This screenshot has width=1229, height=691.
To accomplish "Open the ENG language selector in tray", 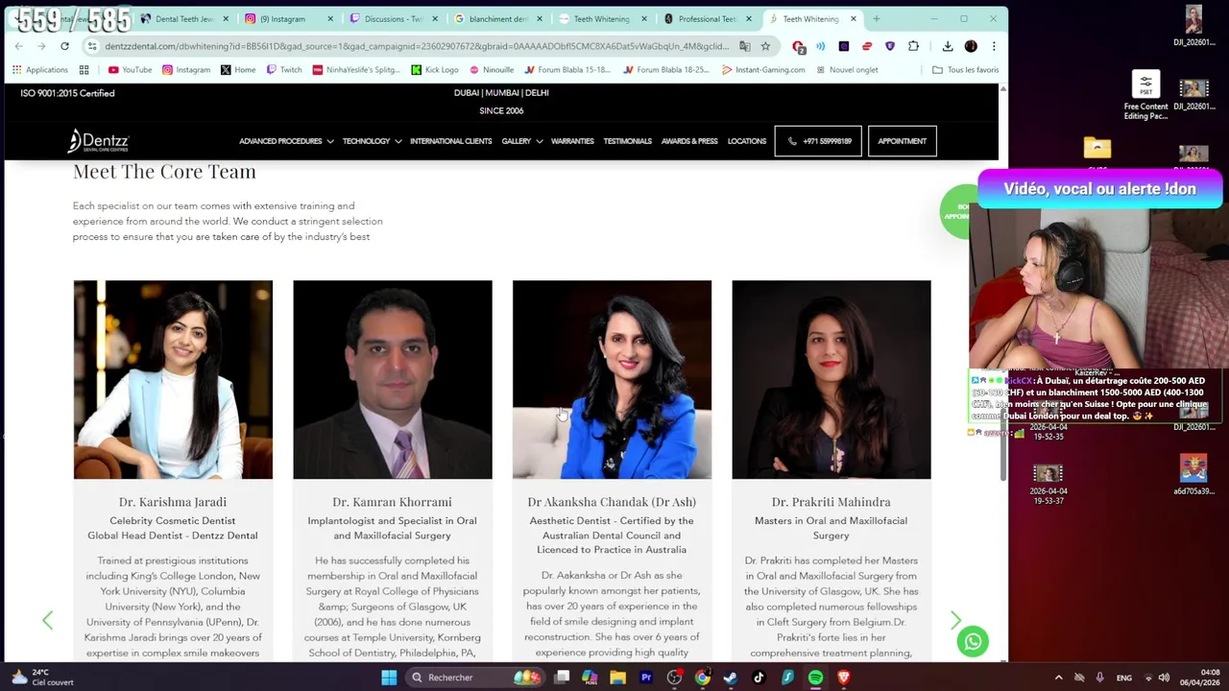I will [x=1124, y=678].
